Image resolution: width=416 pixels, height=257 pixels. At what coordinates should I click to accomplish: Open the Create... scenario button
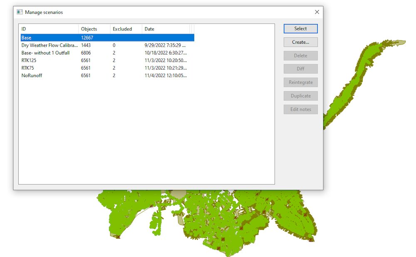click(x=300, y=42)
